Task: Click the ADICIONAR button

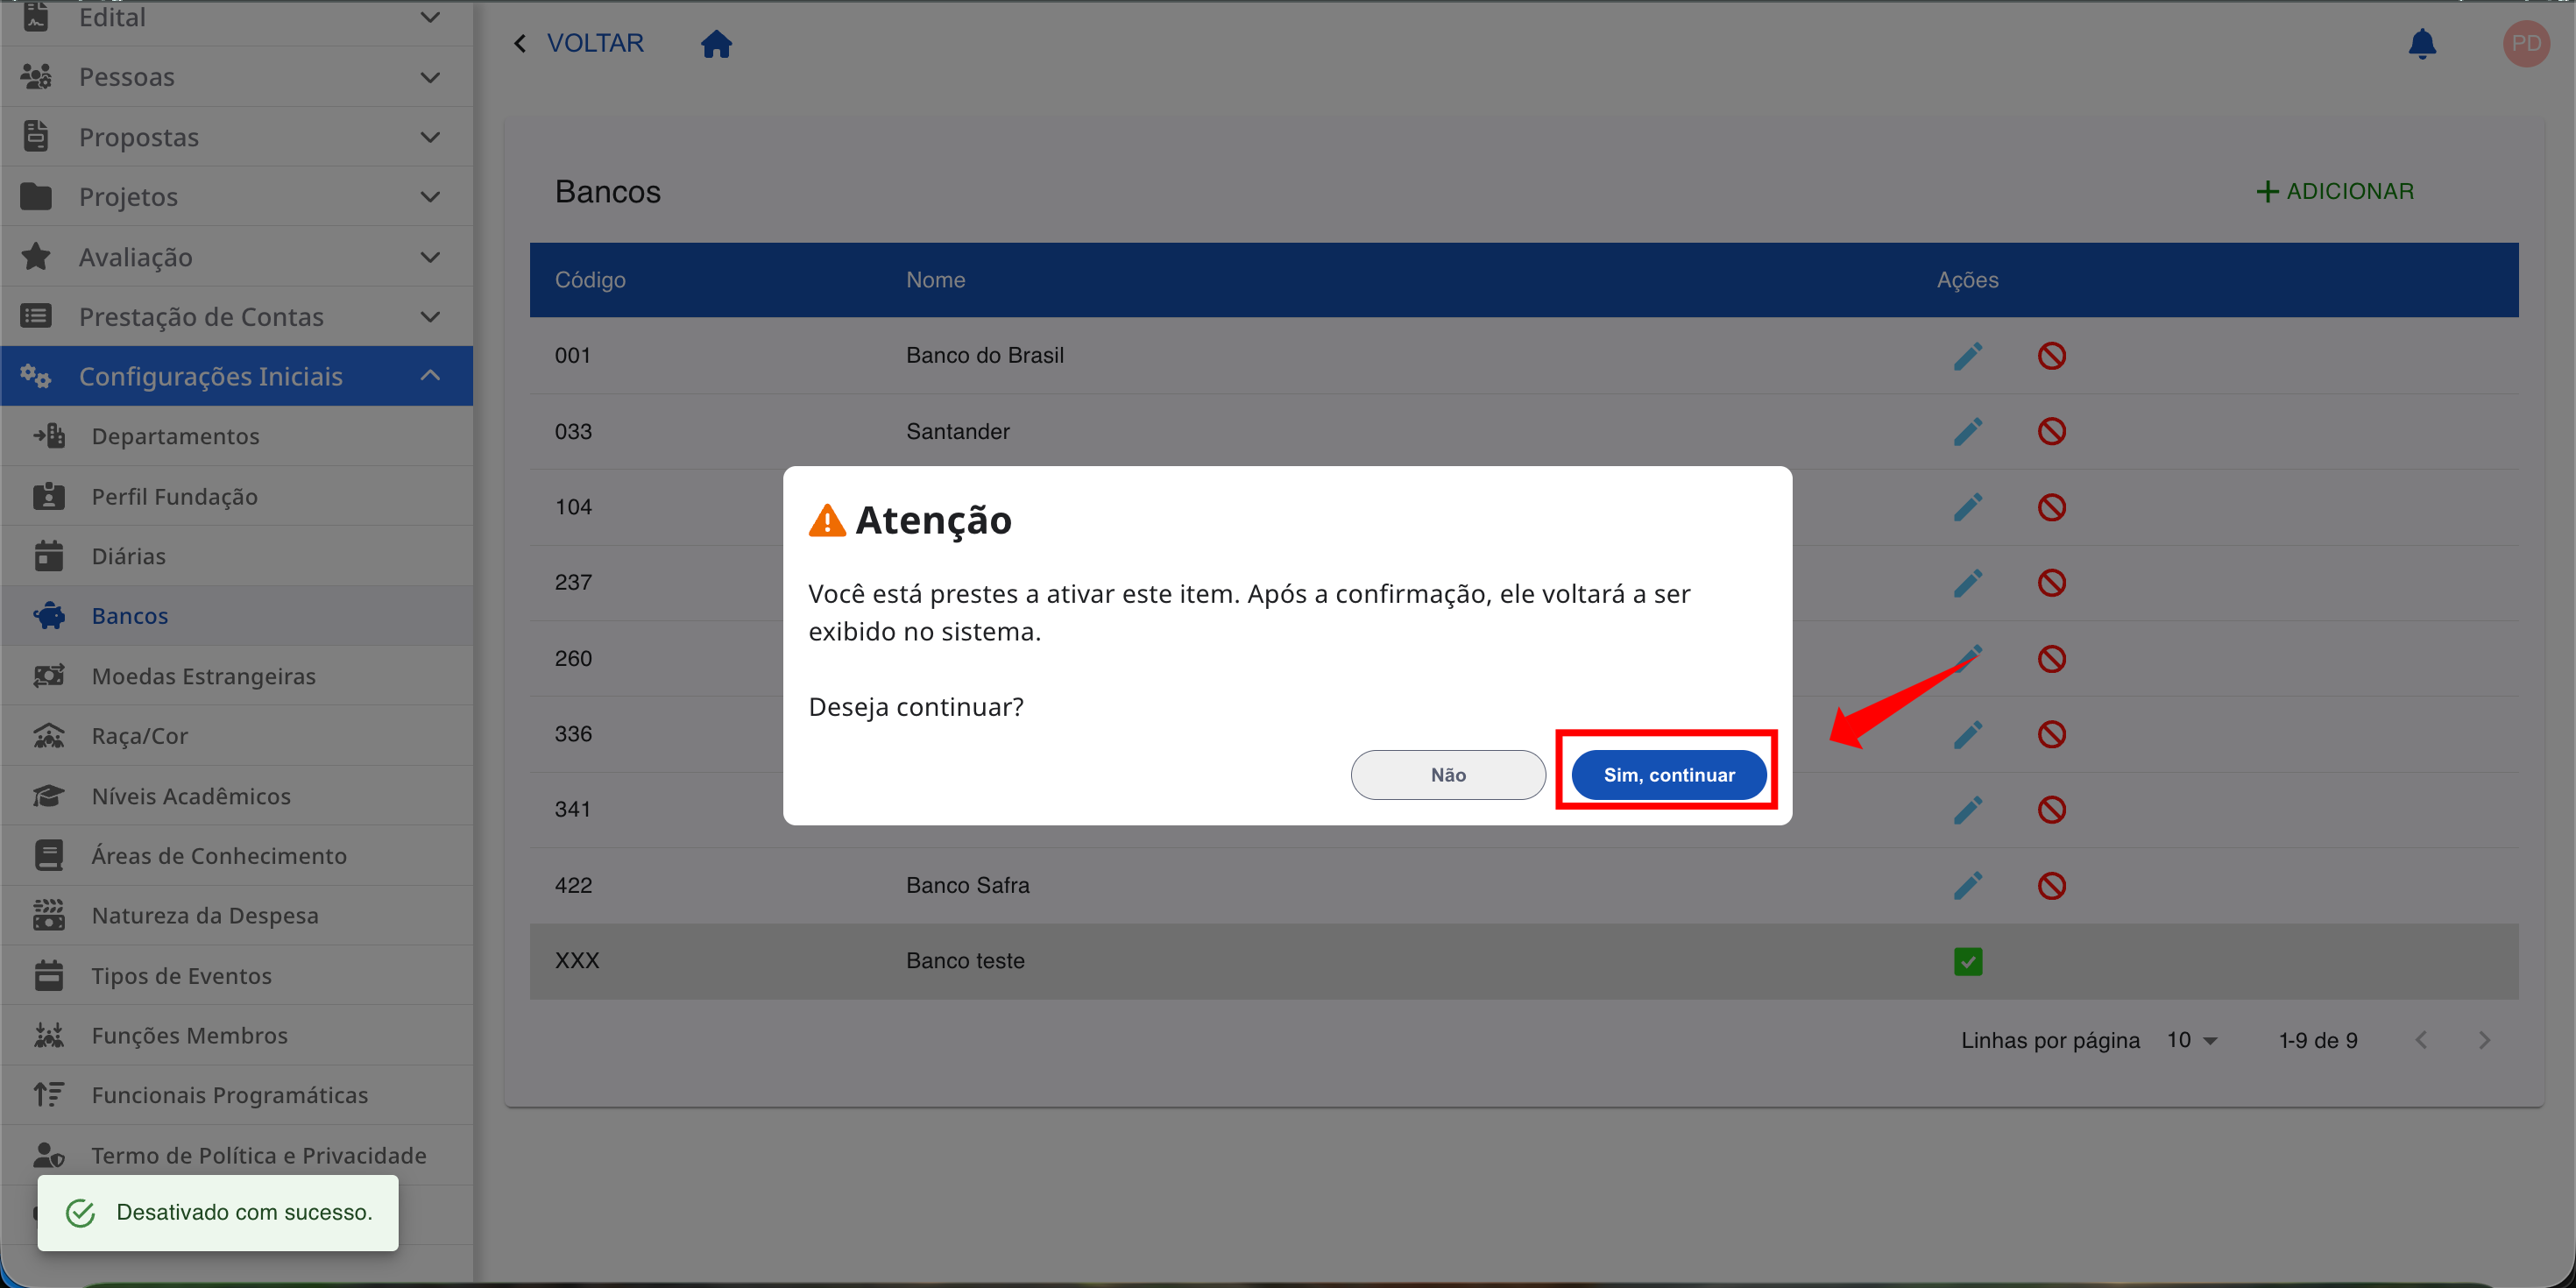Action: click(x=2335, y=191)
